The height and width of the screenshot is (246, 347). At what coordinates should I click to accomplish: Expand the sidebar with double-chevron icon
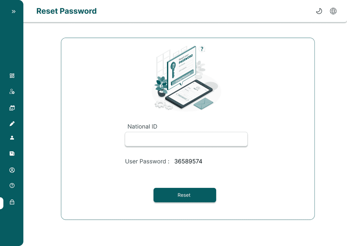click(14, 11)
